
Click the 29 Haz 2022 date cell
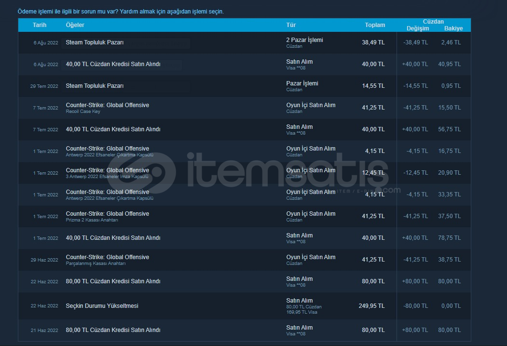click(x=44, y=260)
